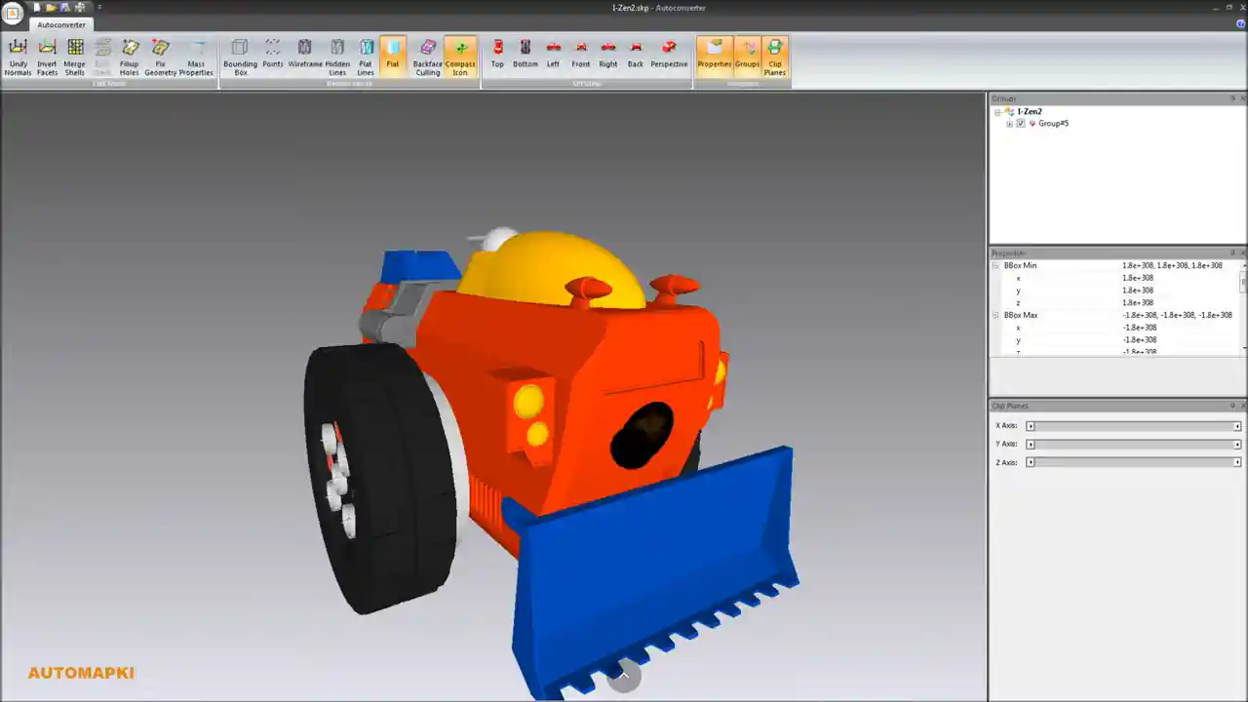
Task: Collapse the BBox Min property section
Action: pyautogui.click(x=995, y=265)
